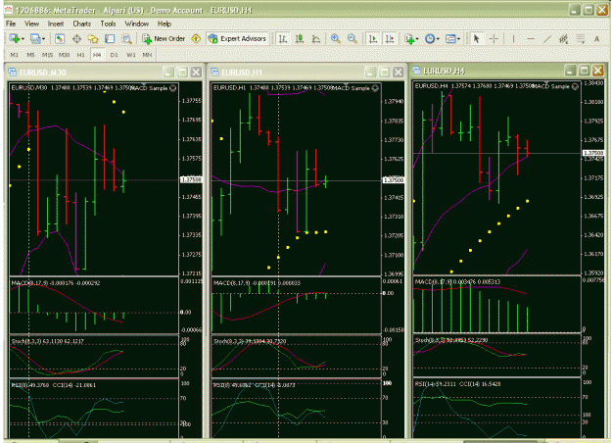Toggle the Data Window crosshair-target icon
The height and width of the screenshot is (443, 612).
(x=77, y=38)
